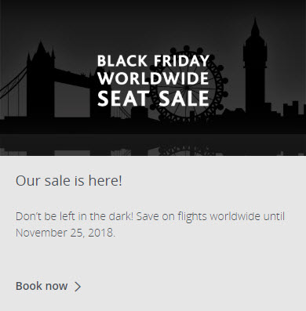
Task: Open the Black Friday seat sale banner image
Action: coord(153,78)
